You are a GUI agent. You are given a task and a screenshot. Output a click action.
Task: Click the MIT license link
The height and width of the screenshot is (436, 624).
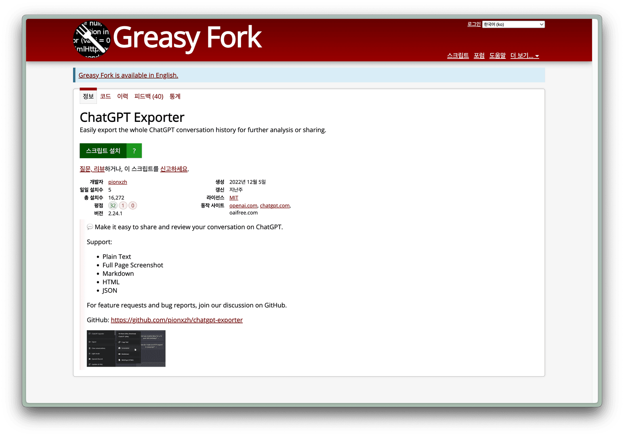click(x=234, y=198)
